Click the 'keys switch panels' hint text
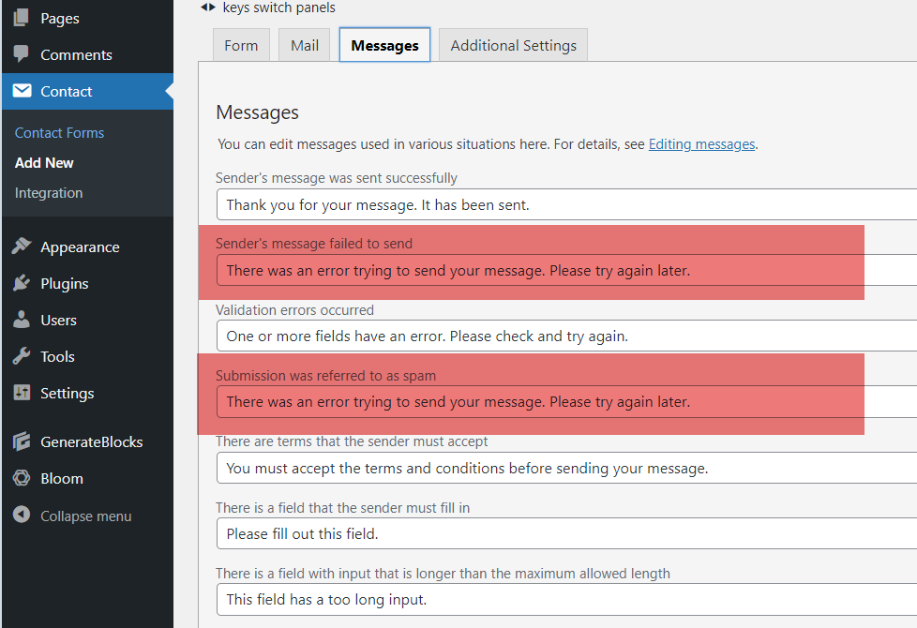The image size is (917, 628). [x=279, y=7]
